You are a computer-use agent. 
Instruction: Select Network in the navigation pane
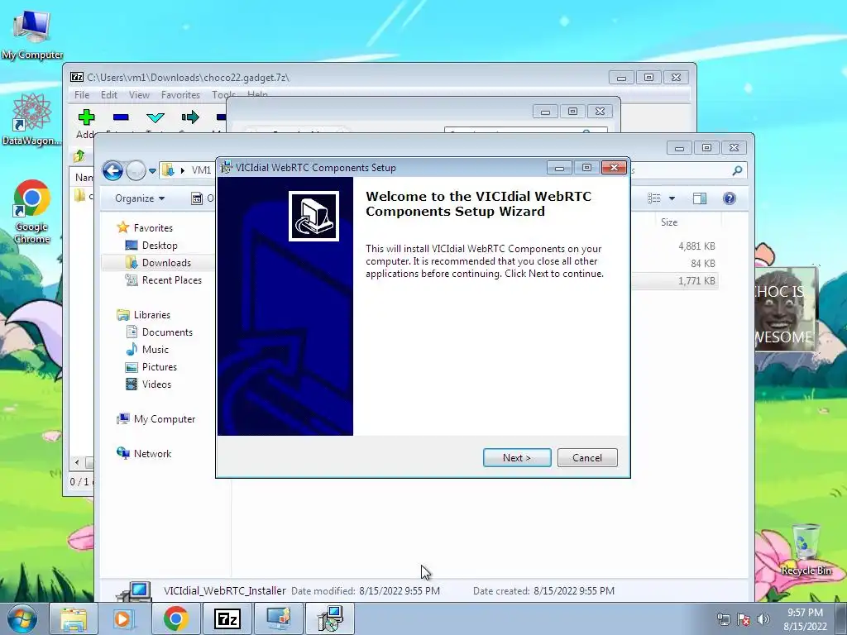(152, 454)
